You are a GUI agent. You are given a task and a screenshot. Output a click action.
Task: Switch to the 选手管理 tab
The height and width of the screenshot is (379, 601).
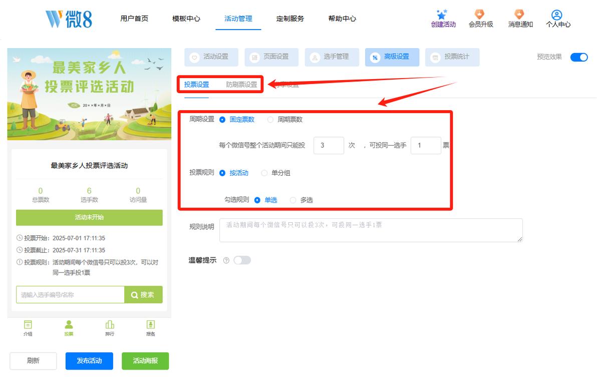point(332,57)
